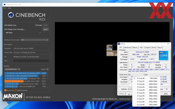Click the Intel Core i5 badge in CPU-Z
Viewport: 175px width, 109px height.
pos(163,56)
